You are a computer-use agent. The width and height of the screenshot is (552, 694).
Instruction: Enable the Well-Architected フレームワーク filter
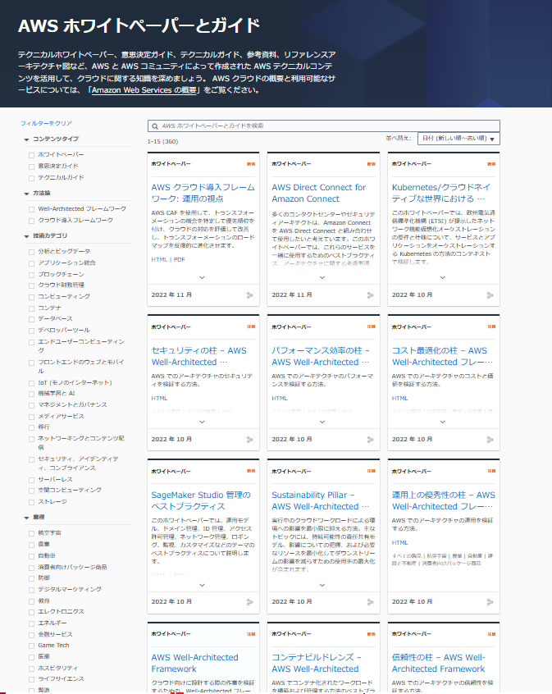pos(31,209)
